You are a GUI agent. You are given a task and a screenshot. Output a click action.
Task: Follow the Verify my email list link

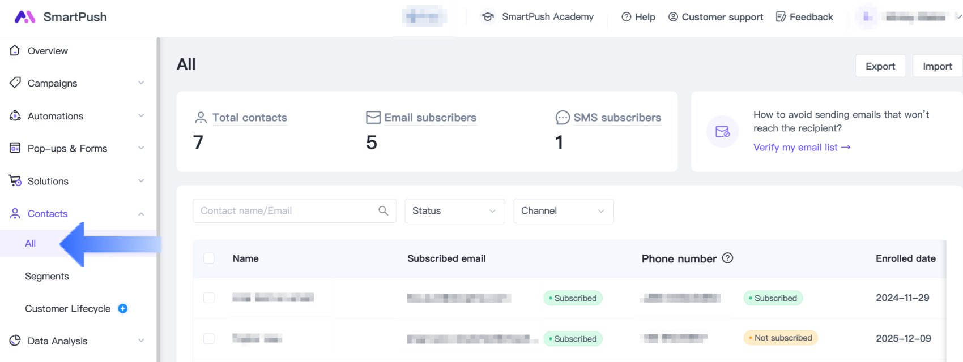(x=802, y=147)
